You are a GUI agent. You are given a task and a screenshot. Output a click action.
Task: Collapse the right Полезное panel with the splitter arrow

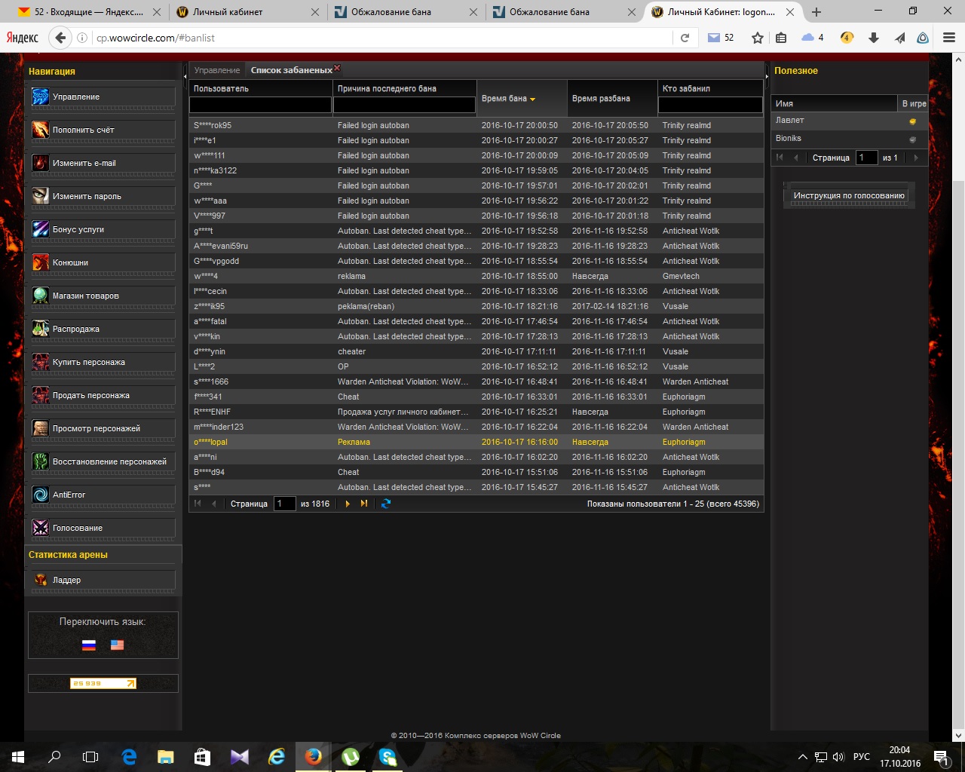[767, 73]
